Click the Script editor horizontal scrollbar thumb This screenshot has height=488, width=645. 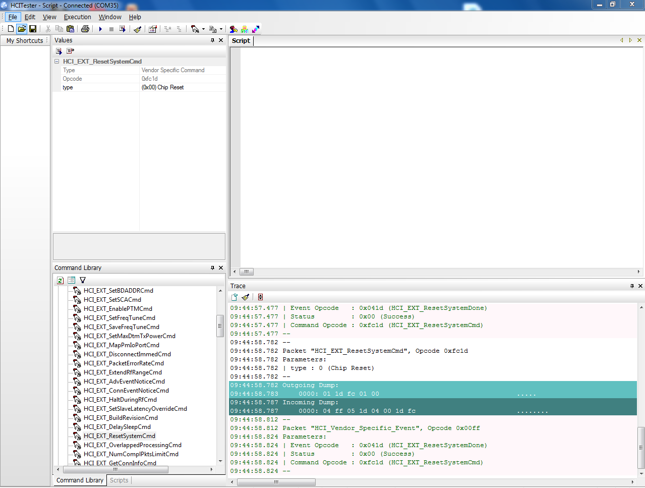click(x=246, y=272)
